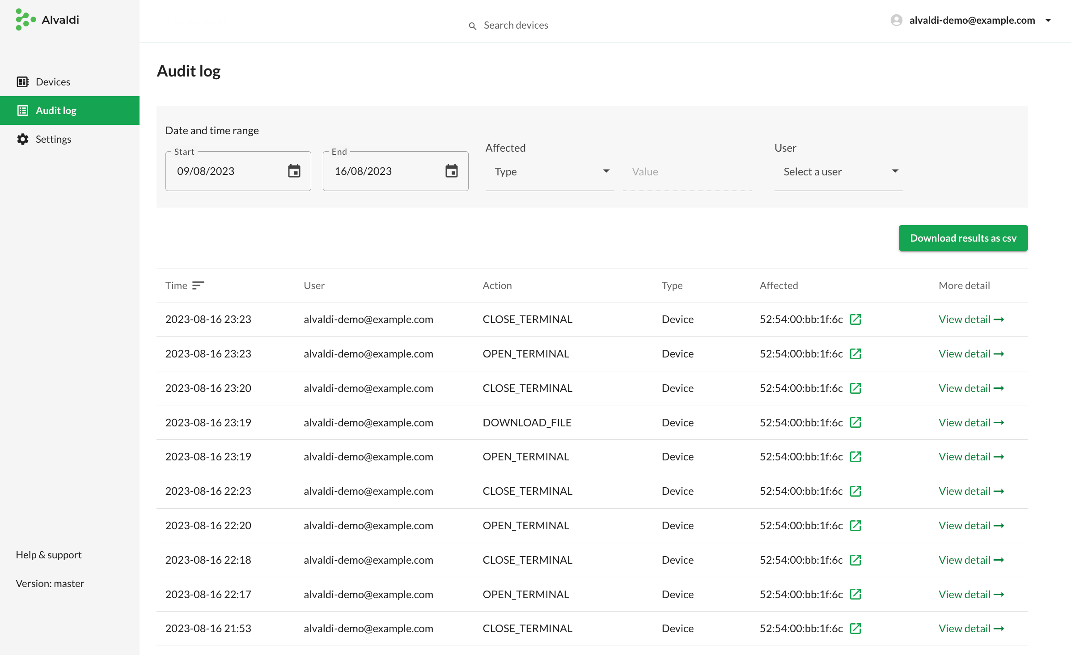1071x655 pixels.
Task: Open device link icon in first CLOSE_TERMINAL row
Action: click(x=855, y=319)
